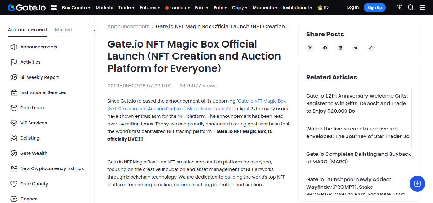Viewport: 433px width, 203px height.
Task: Go to Announcements breadcrumb link
Action: 128,27
